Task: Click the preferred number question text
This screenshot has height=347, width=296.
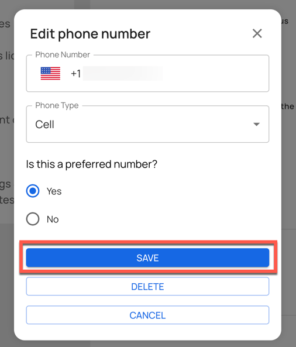Action: pyautogui.click(x=92, y=164)
